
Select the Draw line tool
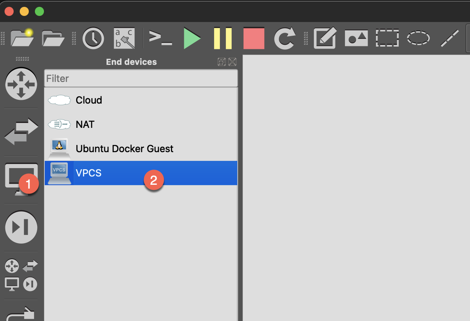450,38
